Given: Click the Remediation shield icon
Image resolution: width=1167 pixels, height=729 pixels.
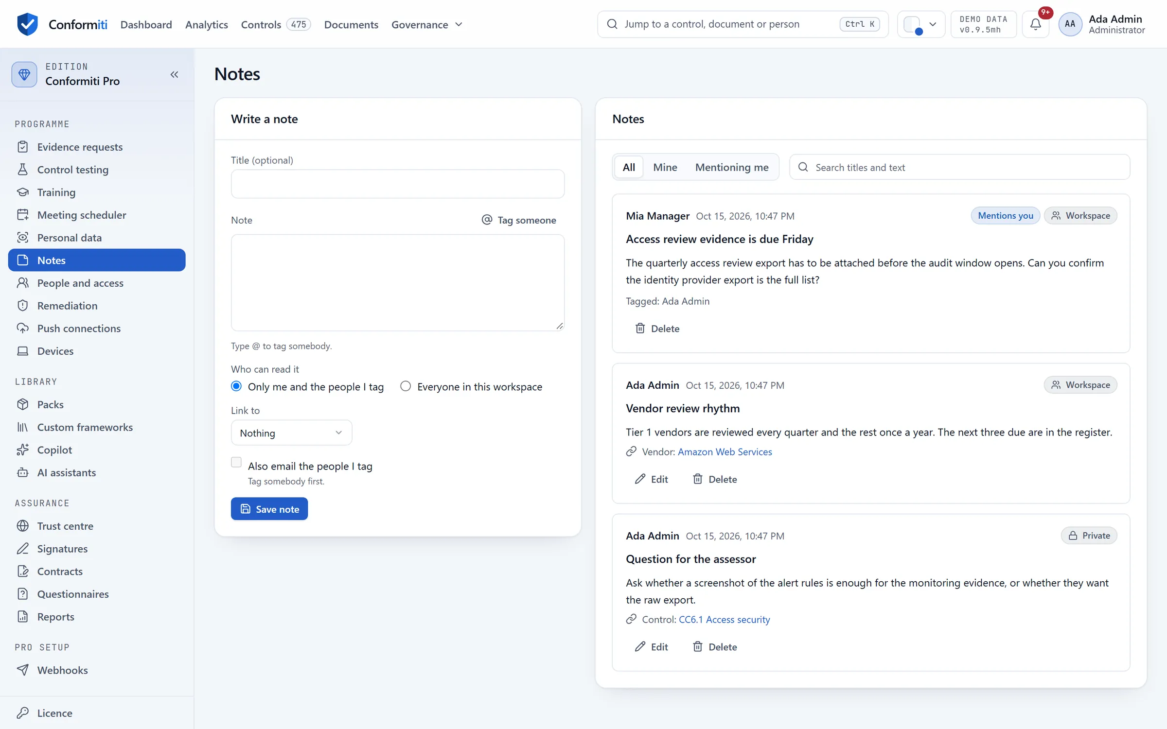Looking at the screenshot, I should [x=23, y=306].
